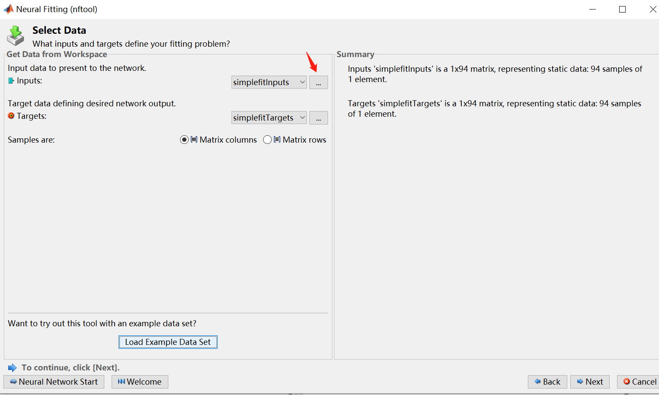Click 'Input data to present' description
Viewport: 659px width, 395px height.
pos(77,68)
